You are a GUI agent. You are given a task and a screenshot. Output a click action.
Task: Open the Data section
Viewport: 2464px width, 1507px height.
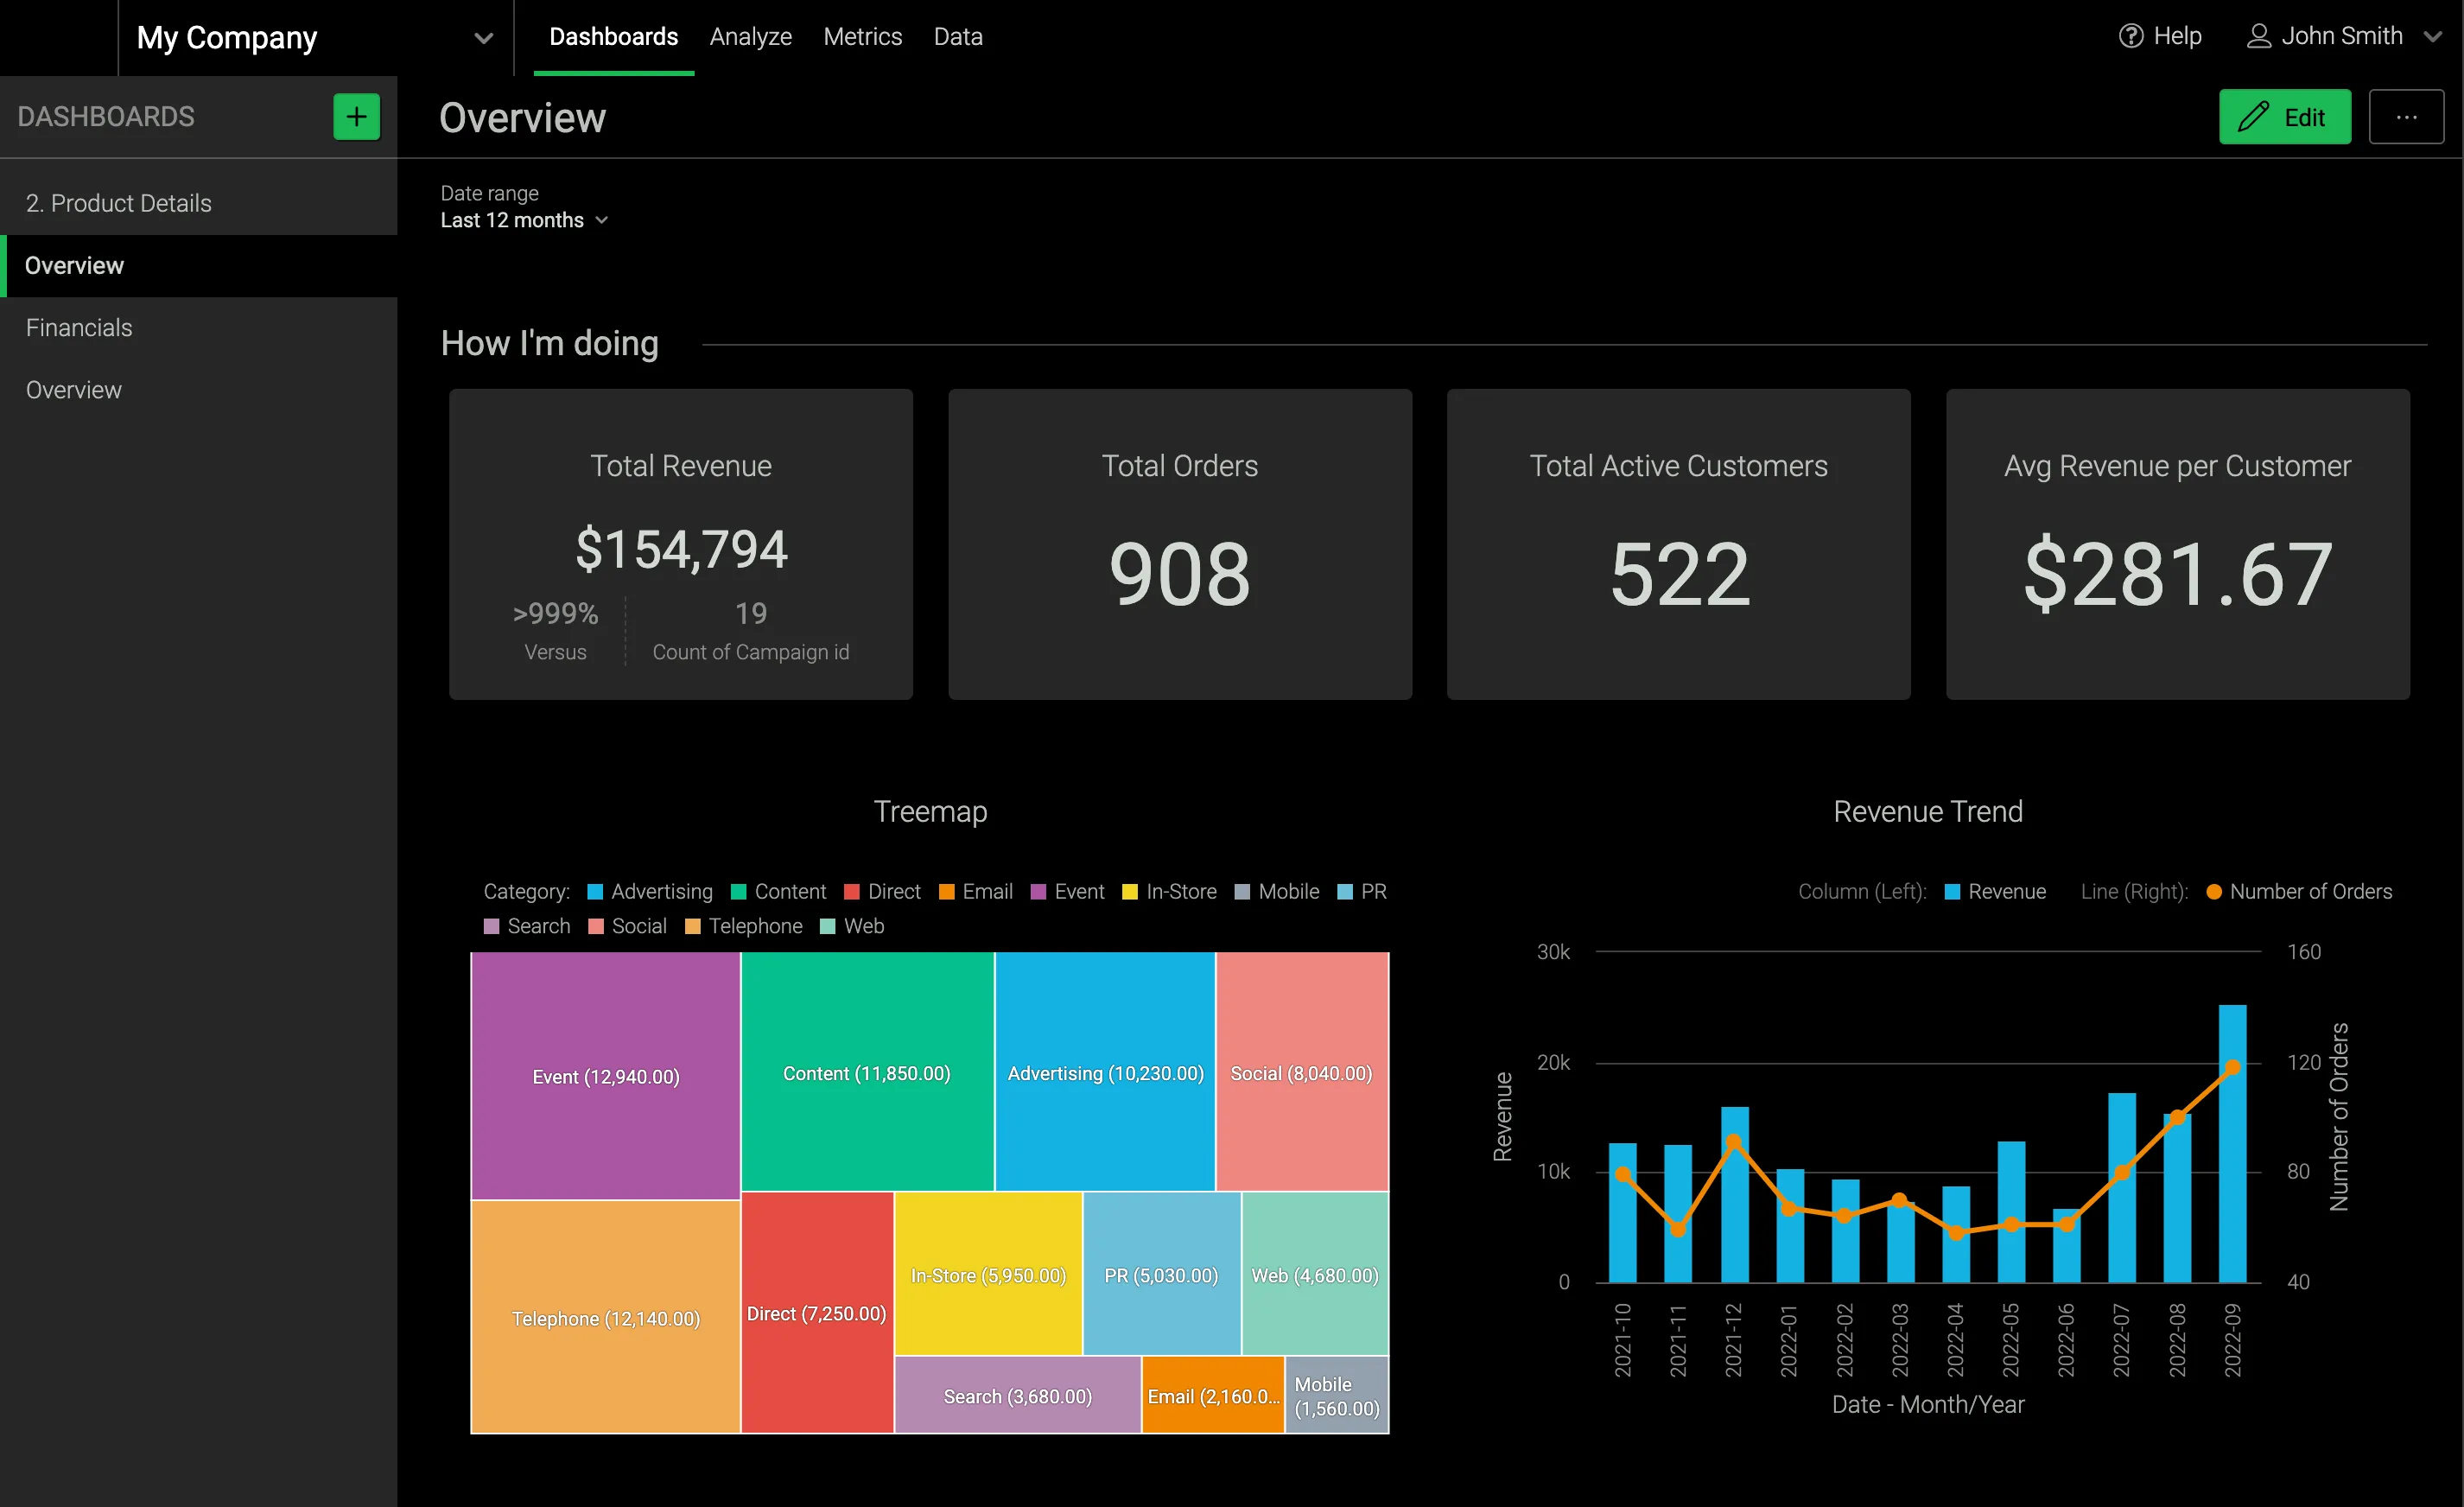pos(957,36)
